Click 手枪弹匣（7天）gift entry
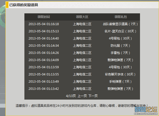159x116 pixels. [120, 82]
